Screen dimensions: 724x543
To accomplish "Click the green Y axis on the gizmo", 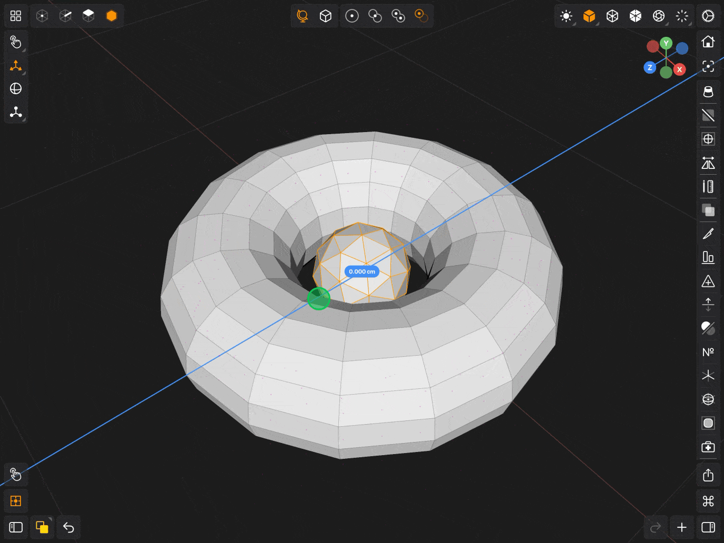I will tap(666, 43).
